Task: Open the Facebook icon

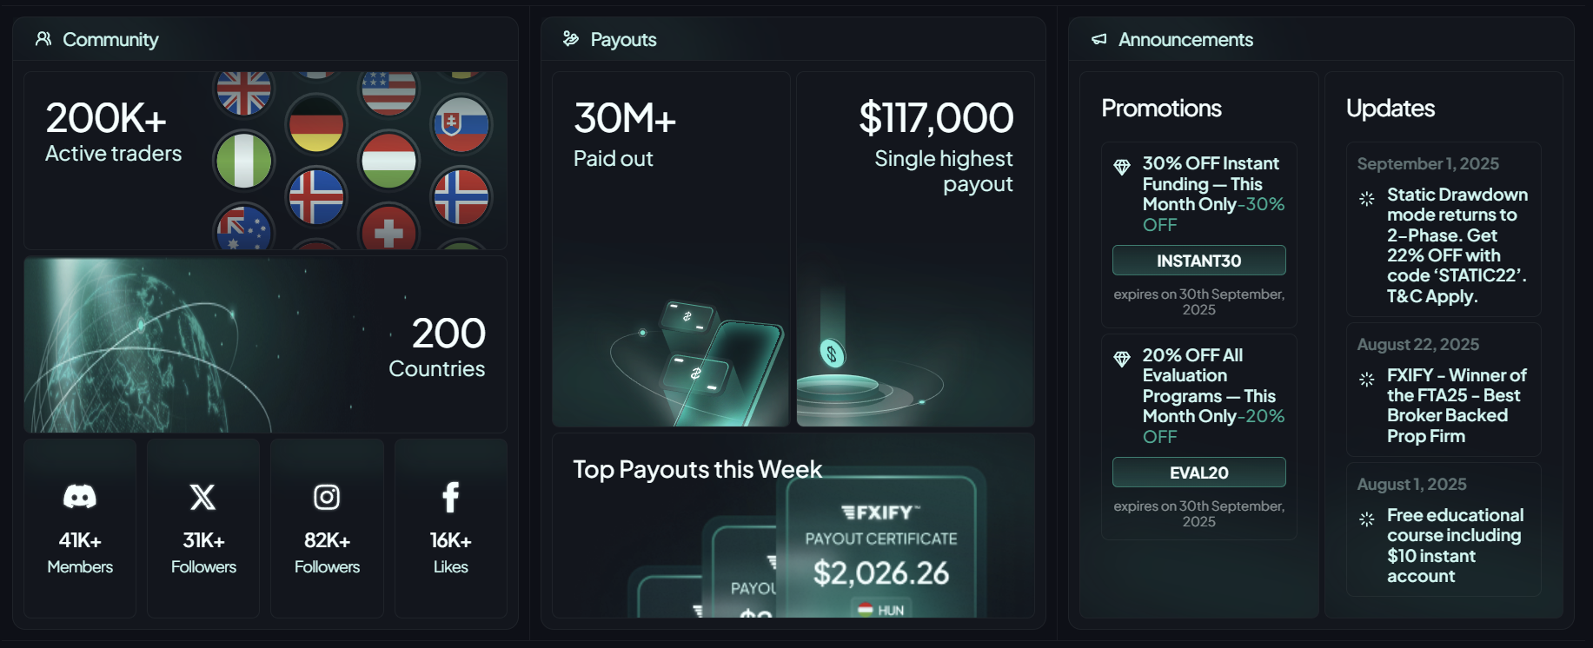Action: [x=450, y=497]
